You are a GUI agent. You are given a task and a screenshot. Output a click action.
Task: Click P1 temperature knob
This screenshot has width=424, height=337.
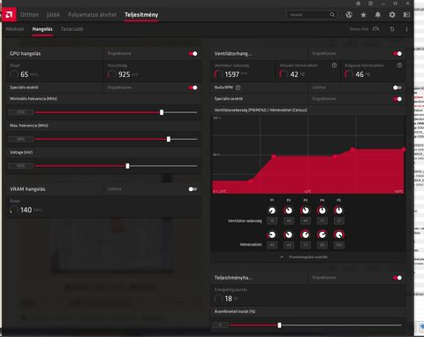(x=272, y=234)
